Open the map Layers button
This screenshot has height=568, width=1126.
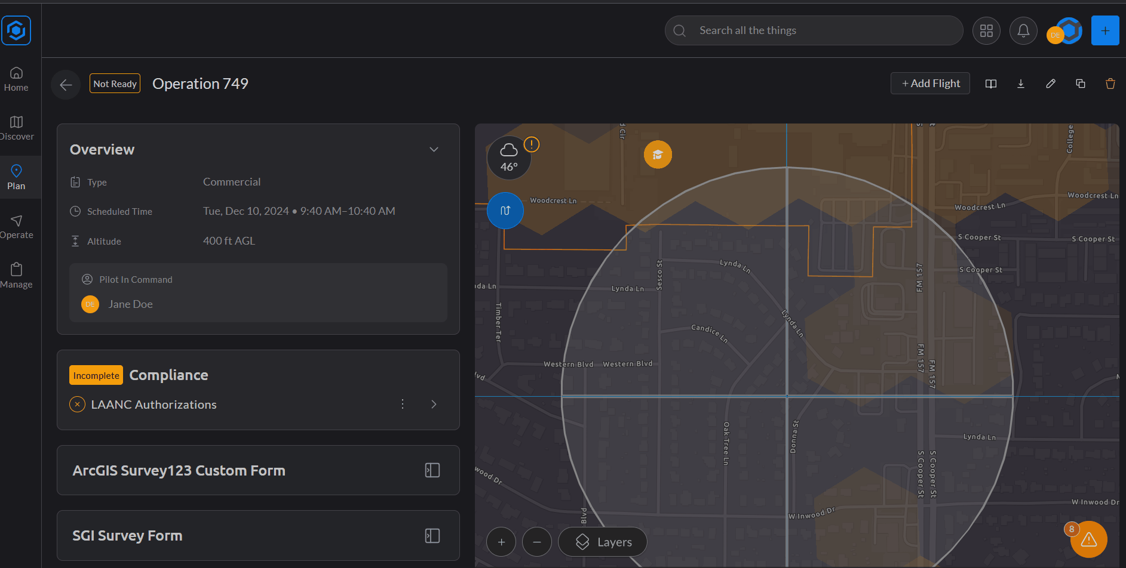click(x=603, y=542)
